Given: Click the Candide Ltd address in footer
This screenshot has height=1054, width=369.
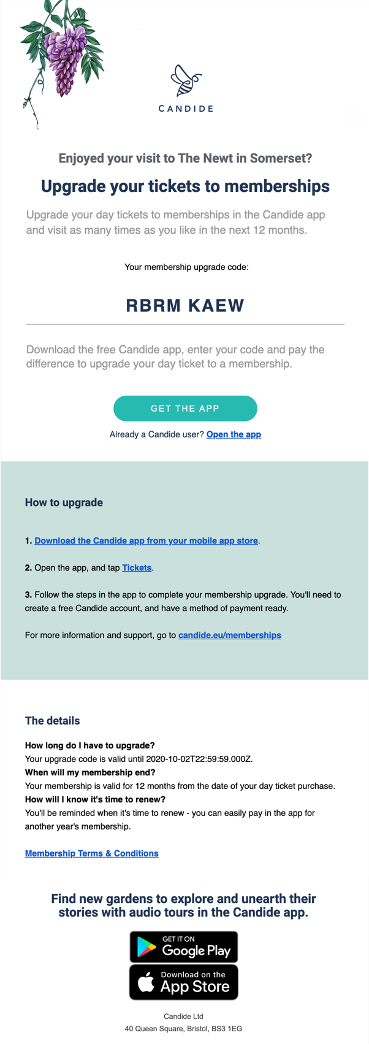Looking at the screenshot, I should [183, 1028].
